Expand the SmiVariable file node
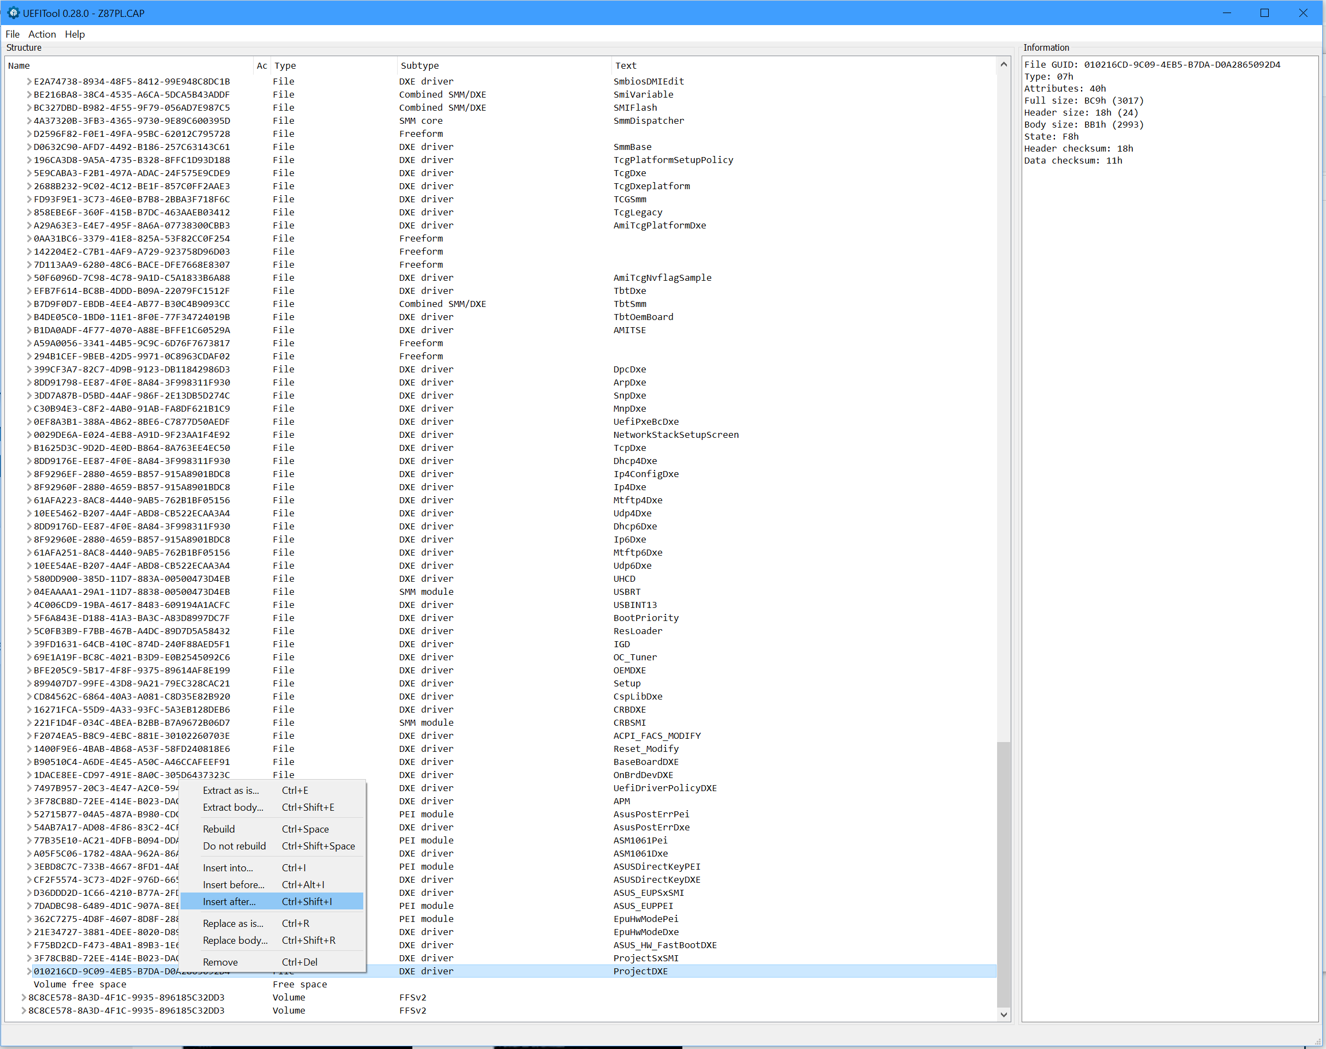 coord(29,94)
